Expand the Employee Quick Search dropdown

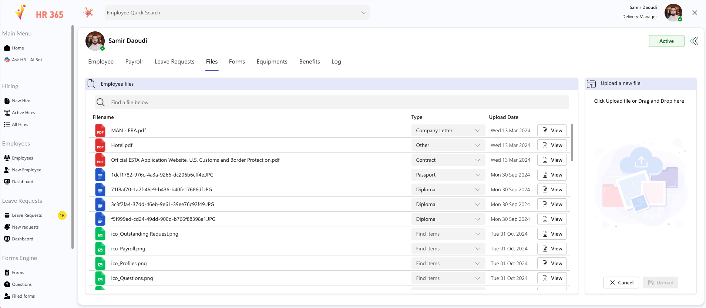click(x=363, y=13)
